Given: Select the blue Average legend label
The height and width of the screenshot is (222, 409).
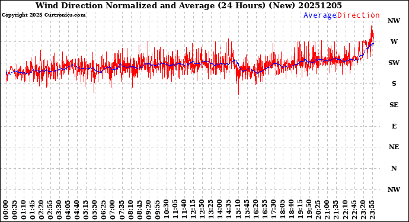Looking at the screenshot, I should 320,15.
